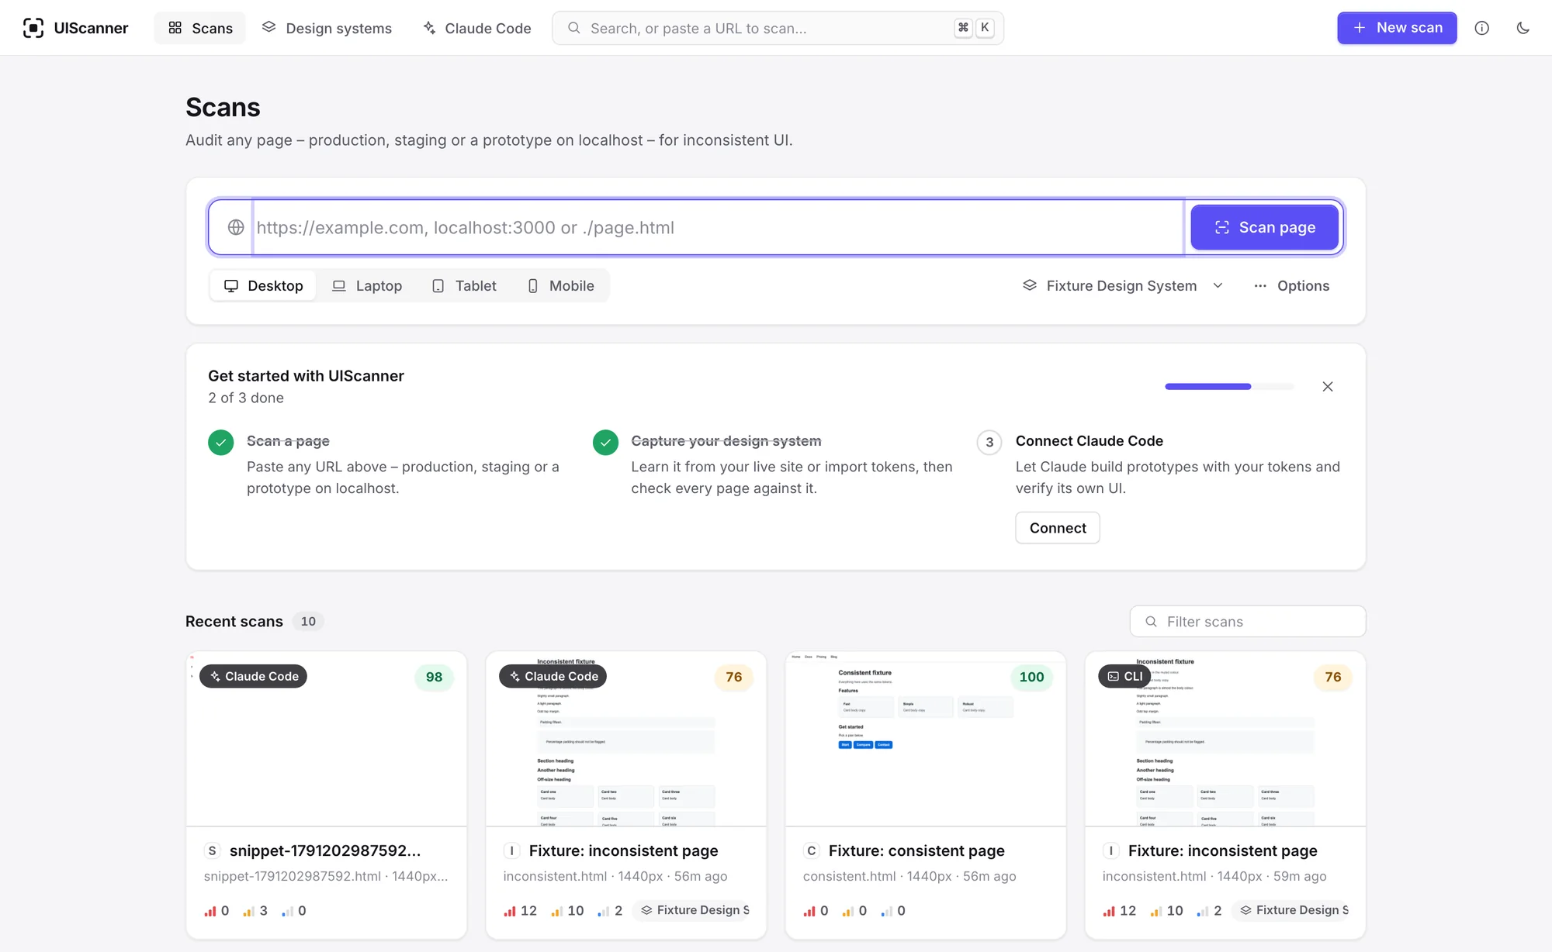Click the green check next to Capture your design system
This screenshot has width=1552, height=952.
[x=605, y=442]
